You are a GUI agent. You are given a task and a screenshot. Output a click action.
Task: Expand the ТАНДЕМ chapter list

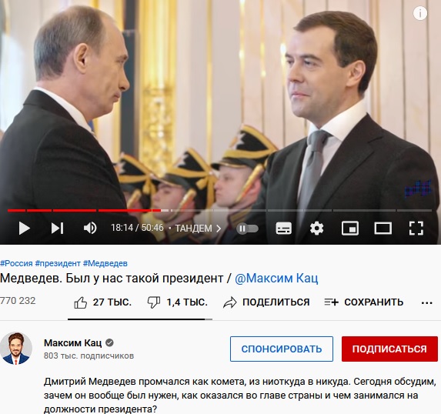pos(198,229)
